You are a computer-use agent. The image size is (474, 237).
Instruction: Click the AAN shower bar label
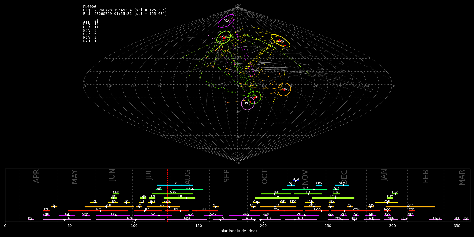(x=411, y=205)
